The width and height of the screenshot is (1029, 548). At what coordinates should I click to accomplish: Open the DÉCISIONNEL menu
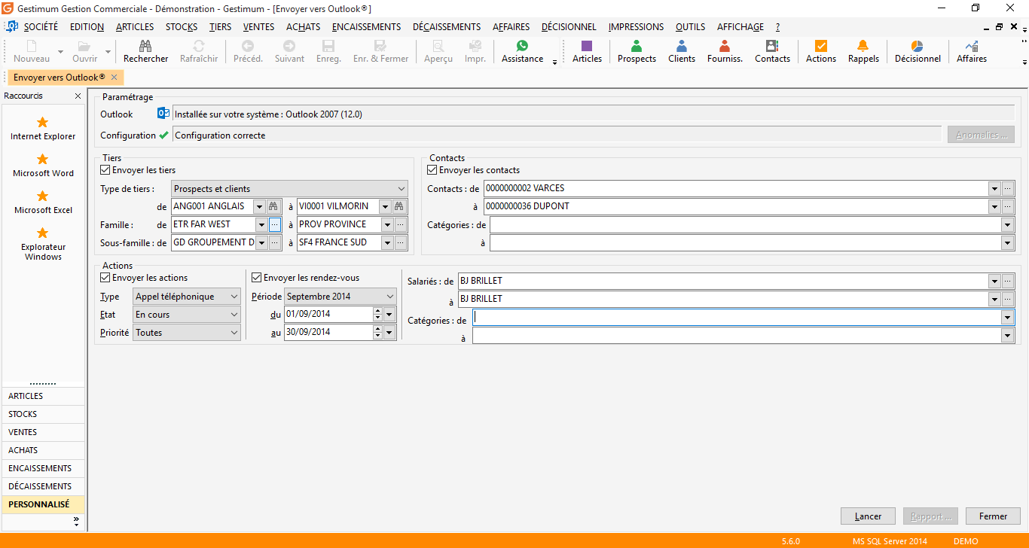(569, 26)
